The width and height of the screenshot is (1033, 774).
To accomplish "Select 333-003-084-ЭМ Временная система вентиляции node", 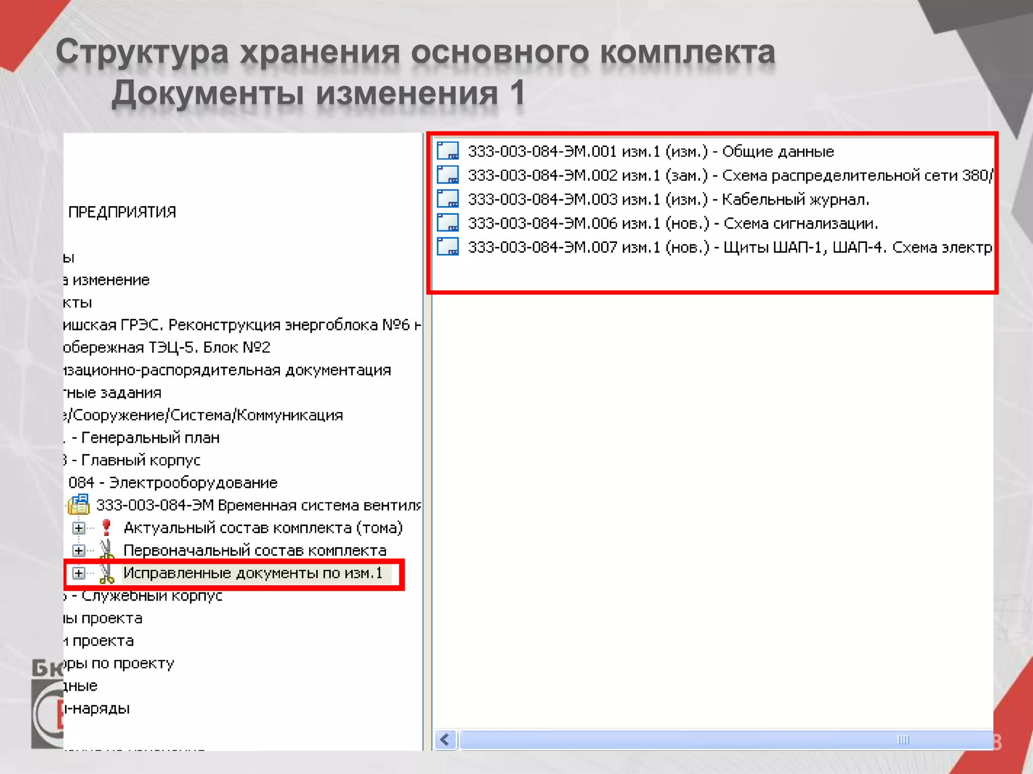I will click(x=259, y=505).
